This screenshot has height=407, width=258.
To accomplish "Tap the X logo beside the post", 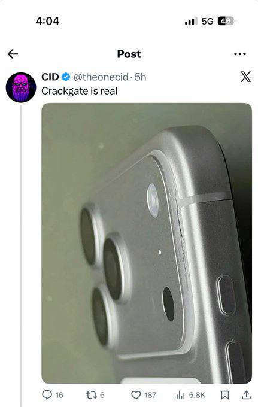I will pos(245,77).
